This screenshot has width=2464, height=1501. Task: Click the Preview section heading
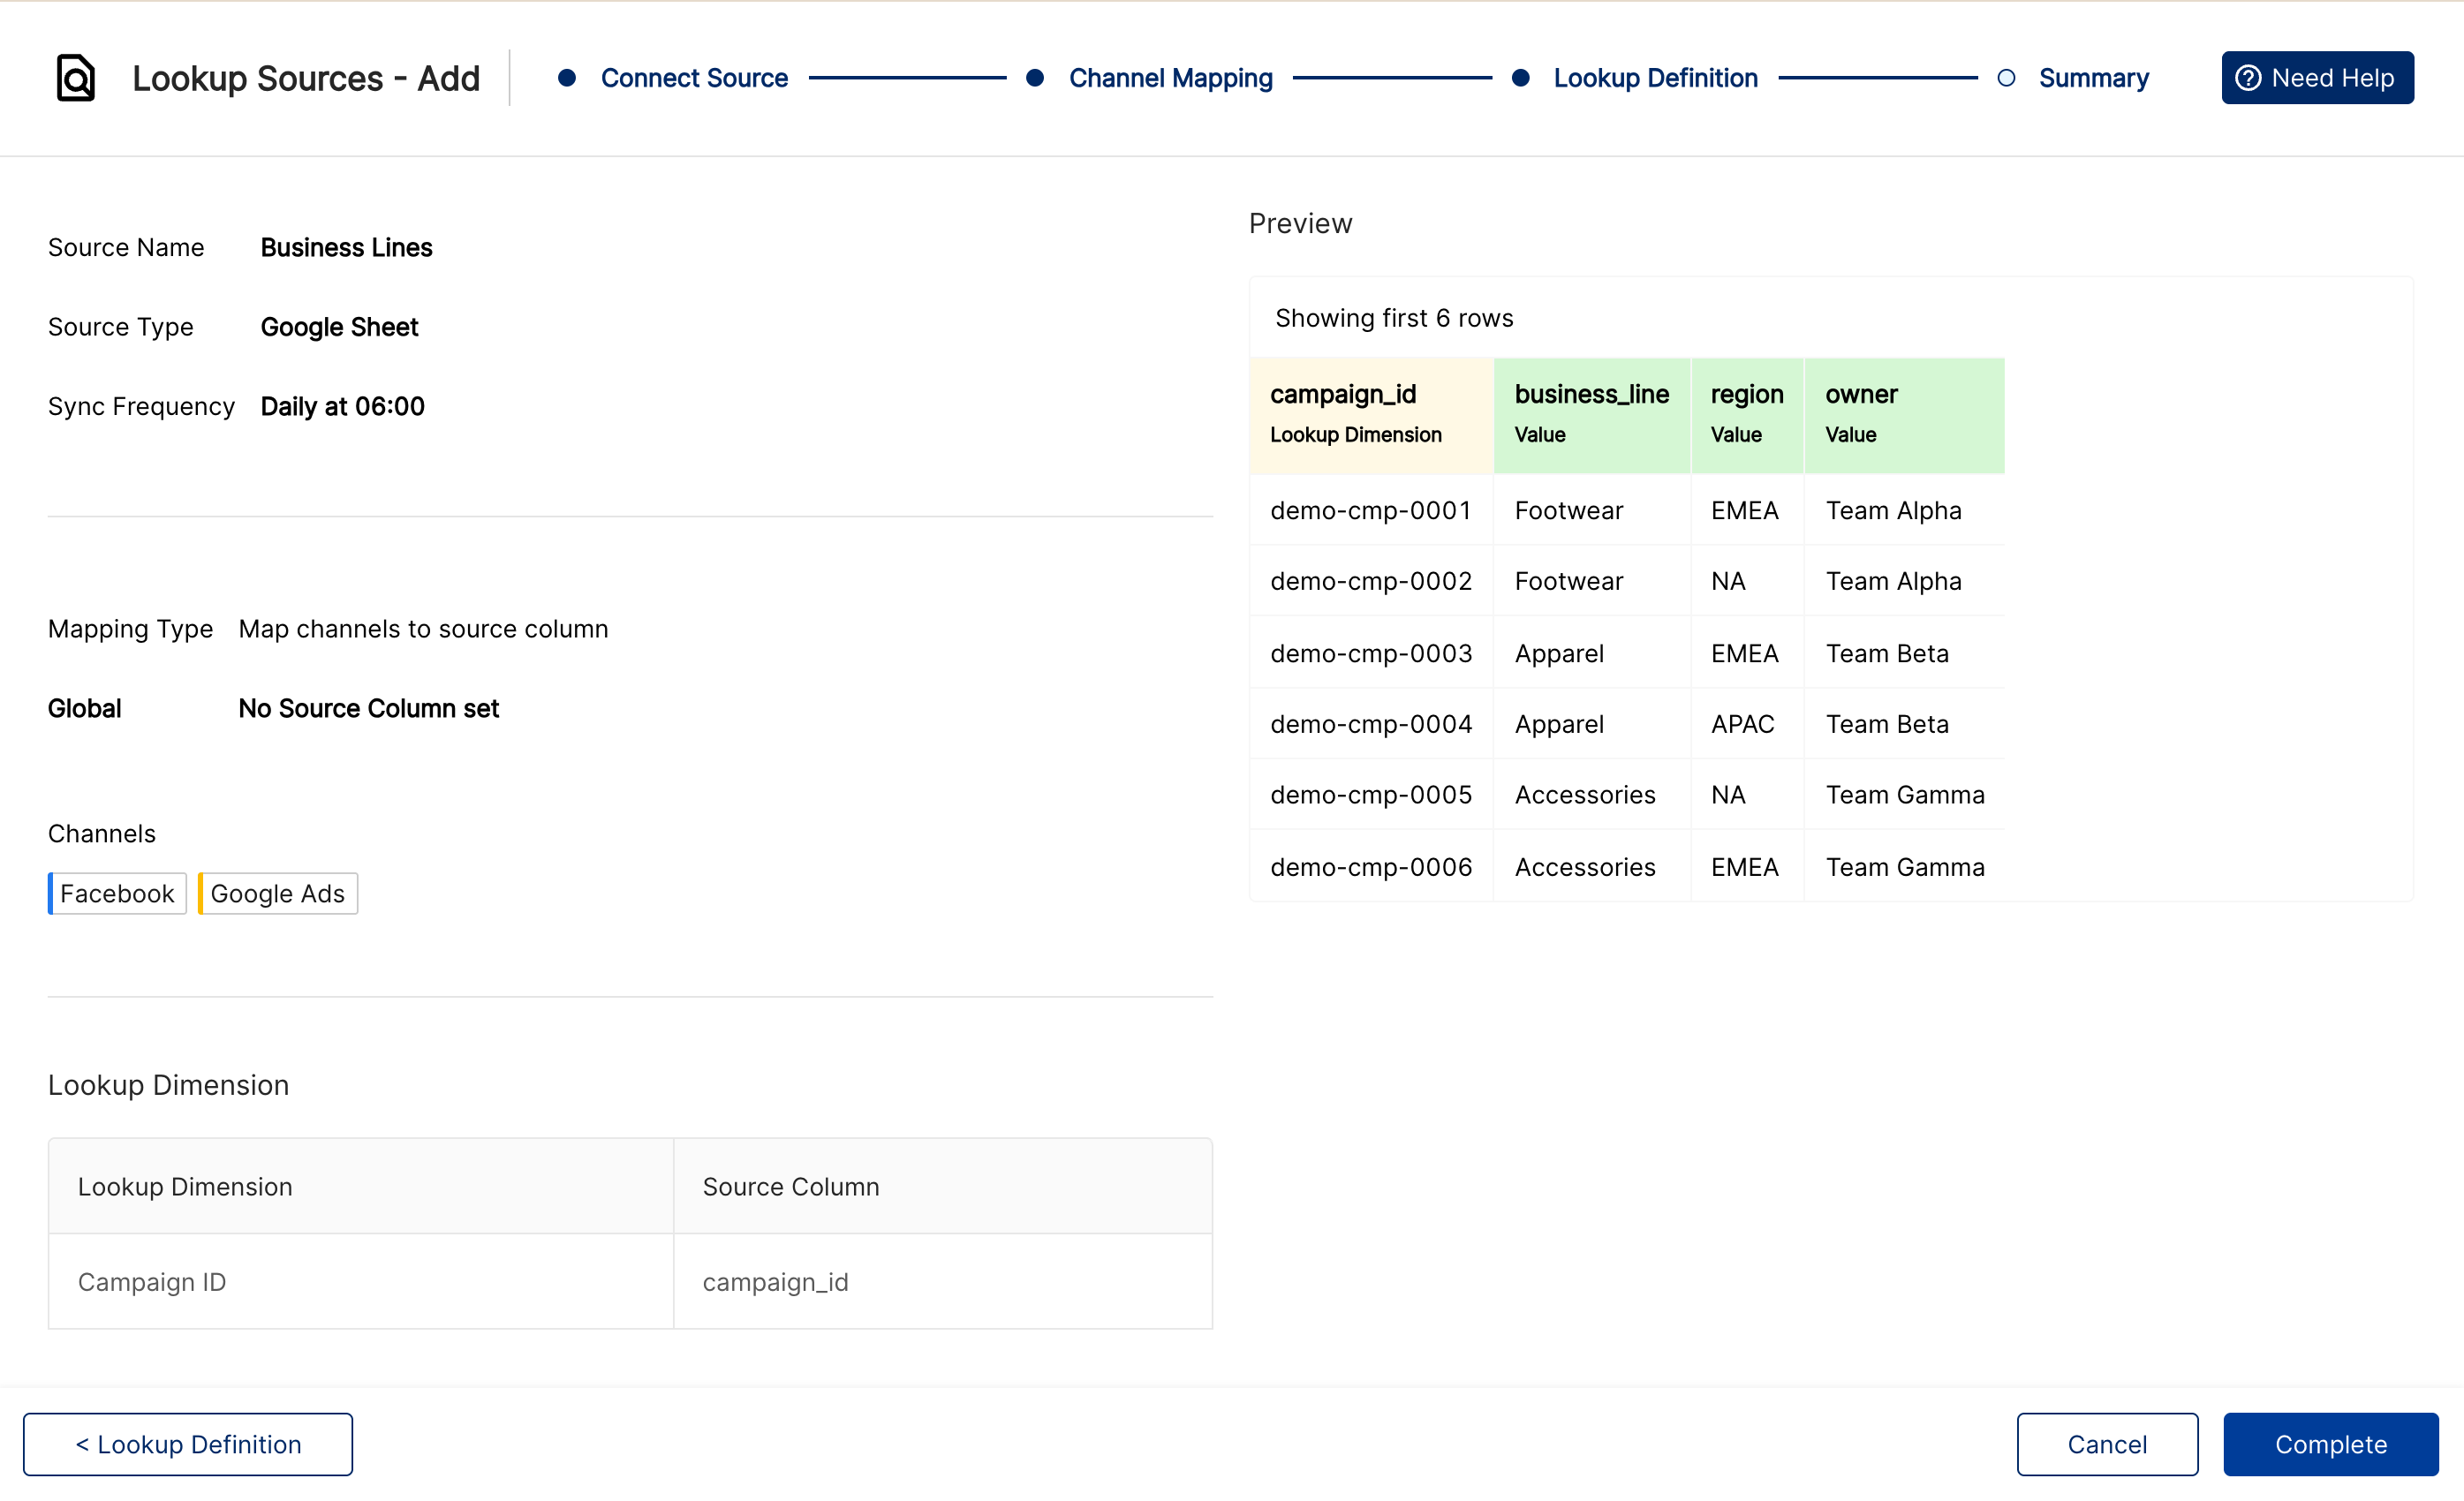pyautogui.click(x=1300, y=223)
